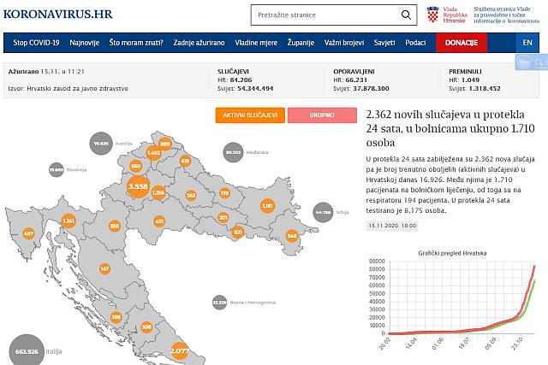Click the 3.558 cases bubble on map
The height and width of the screenshot is (365, 548).
(x=137, y=185)
